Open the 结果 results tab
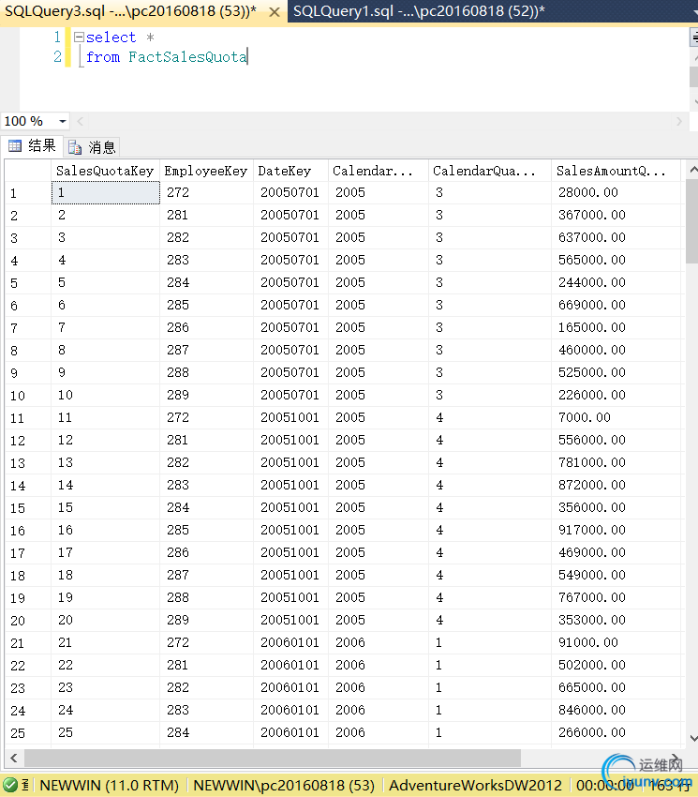This screenshot has width=698, height=797. click(x=33, y=146)
